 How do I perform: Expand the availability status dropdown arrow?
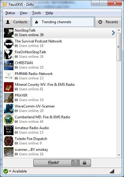tap(10, 171)
